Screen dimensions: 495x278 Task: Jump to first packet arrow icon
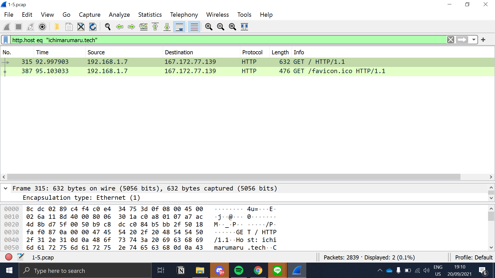[x=155, y=27]
